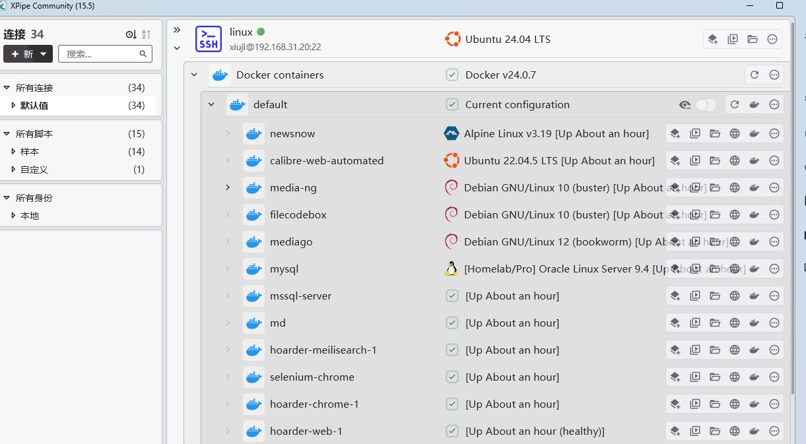Collapse the linux SSH connection chevron
Viewport: 806px width, 444px height.
pyautogui.click(x=177, y=48)
